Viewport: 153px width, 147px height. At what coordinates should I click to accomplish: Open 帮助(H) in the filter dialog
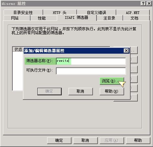point(112,91)
